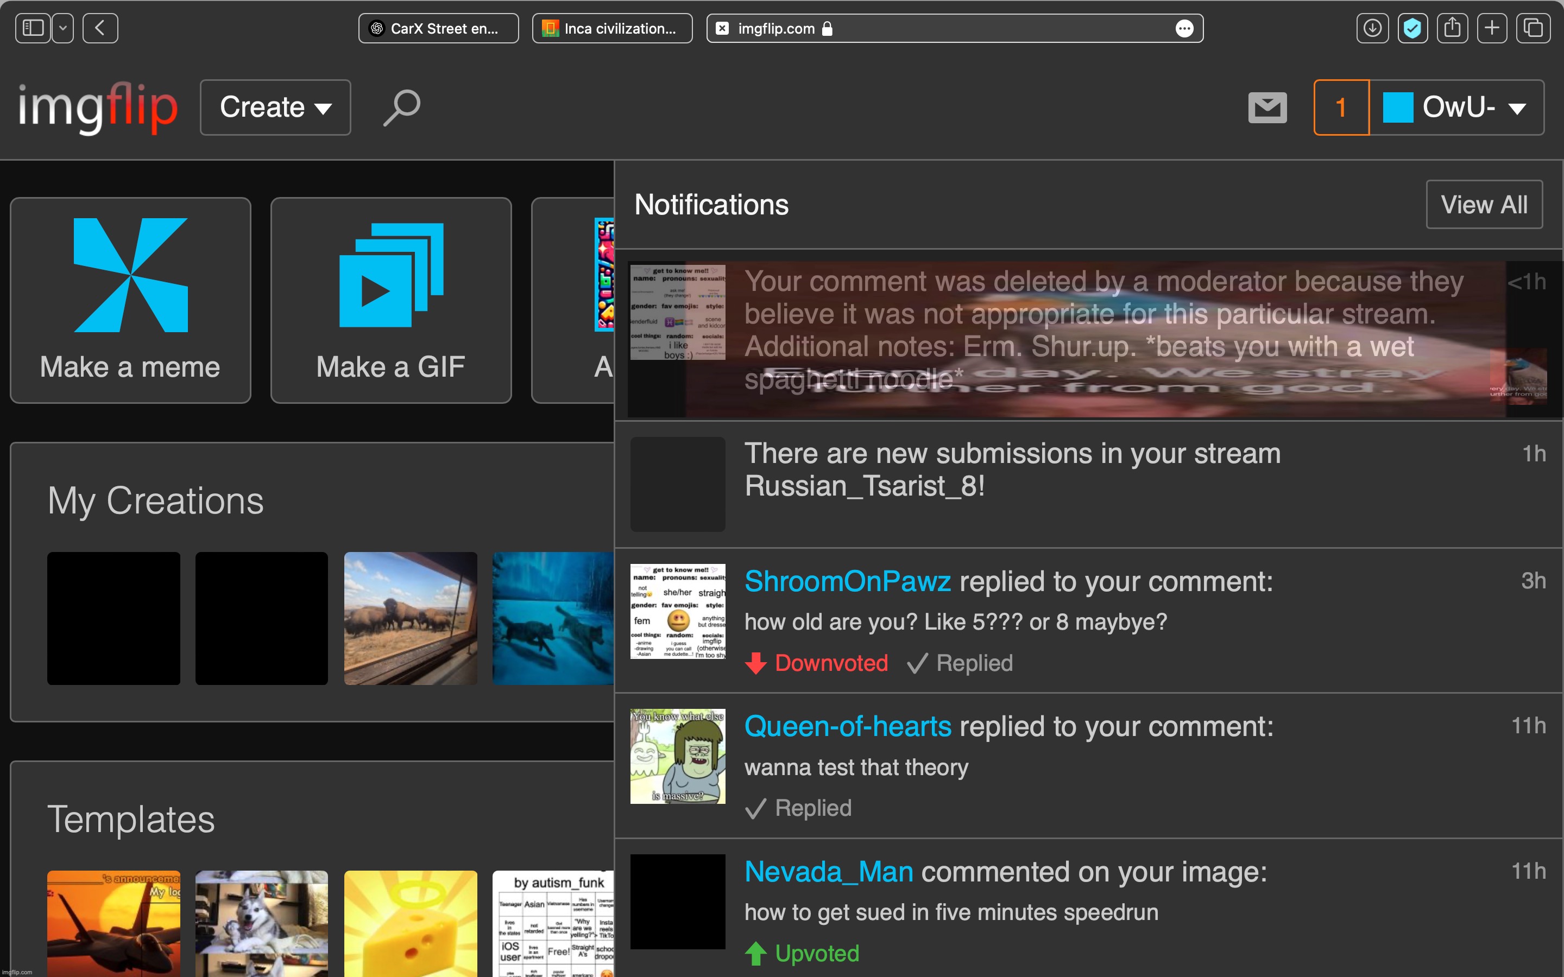Show Safari downloads

[1373, 28]
